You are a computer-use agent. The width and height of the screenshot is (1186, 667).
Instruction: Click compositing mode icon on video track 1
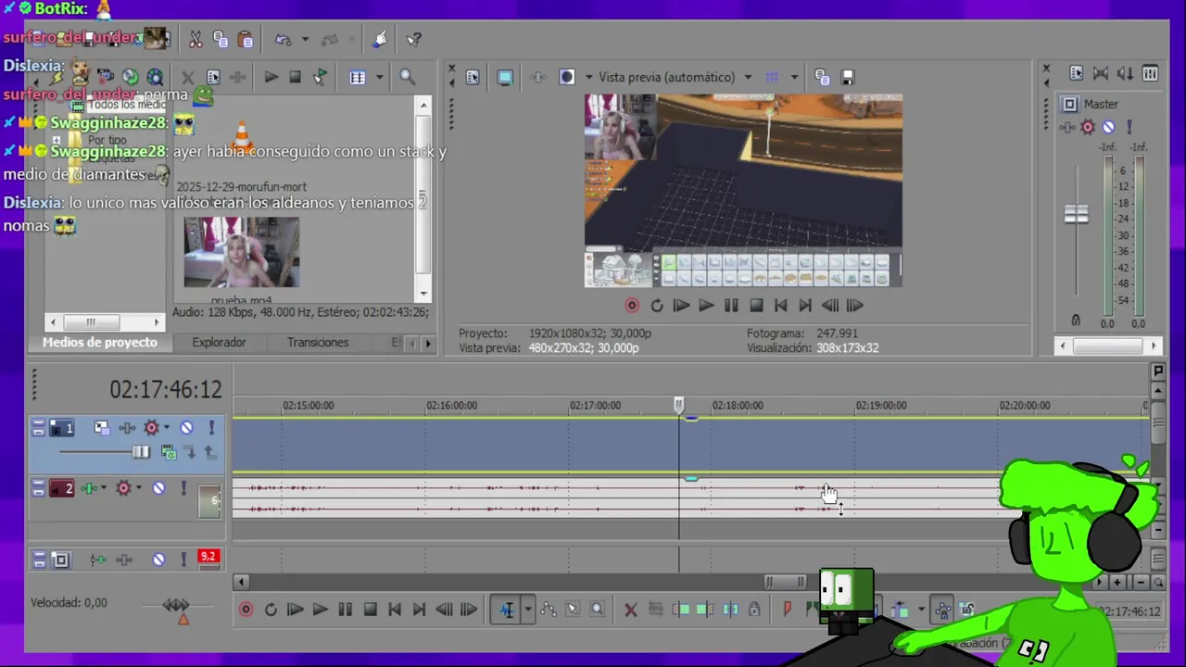[168, 452]
